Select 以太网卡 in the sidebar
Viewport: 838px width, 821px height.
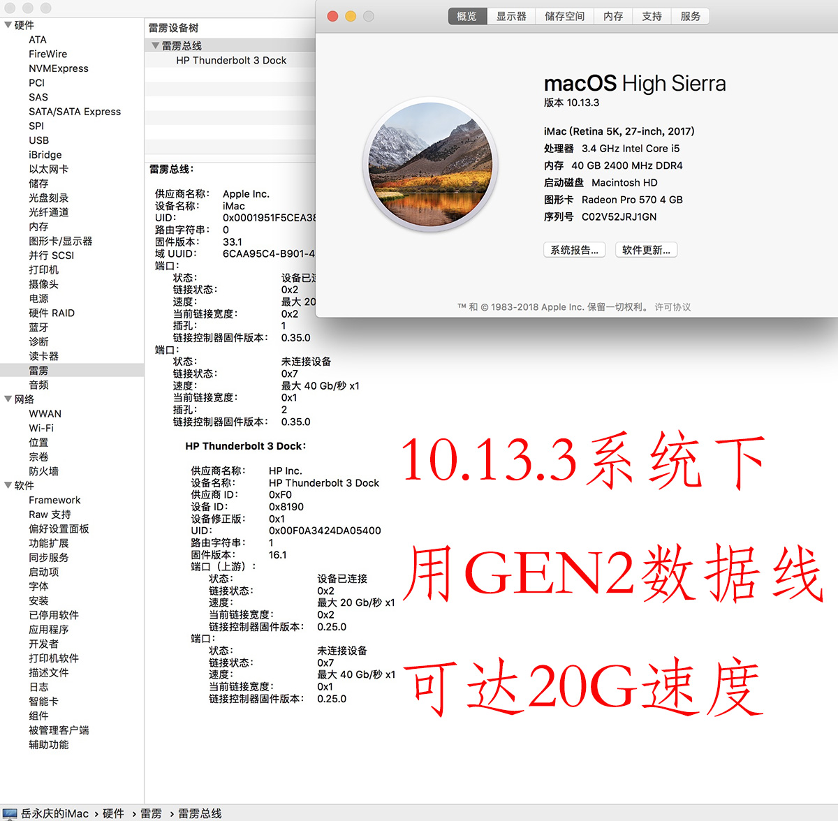[48, 169]
